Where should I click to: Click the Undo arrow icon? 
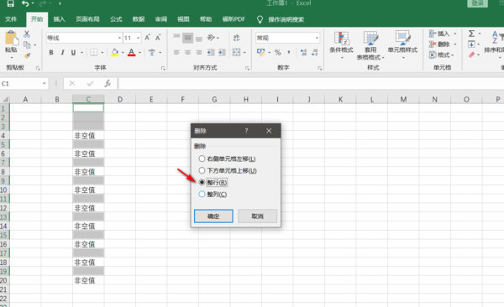pyautogui.click(x=25, y=4)
